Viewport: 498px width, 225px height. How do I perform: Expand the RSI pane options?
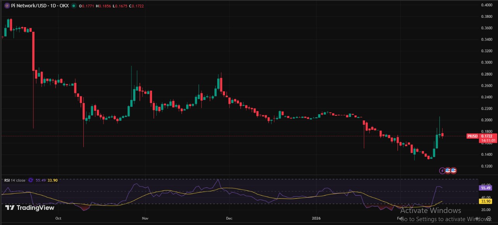coord(31,180)
